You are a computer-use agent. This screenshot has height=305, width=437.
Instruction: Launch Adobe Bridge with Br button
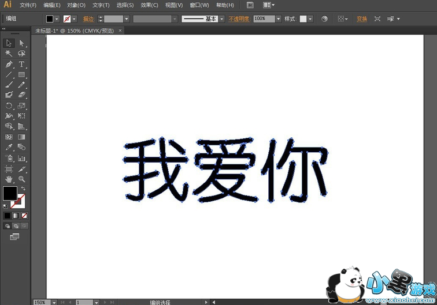[x=250, y=5]
